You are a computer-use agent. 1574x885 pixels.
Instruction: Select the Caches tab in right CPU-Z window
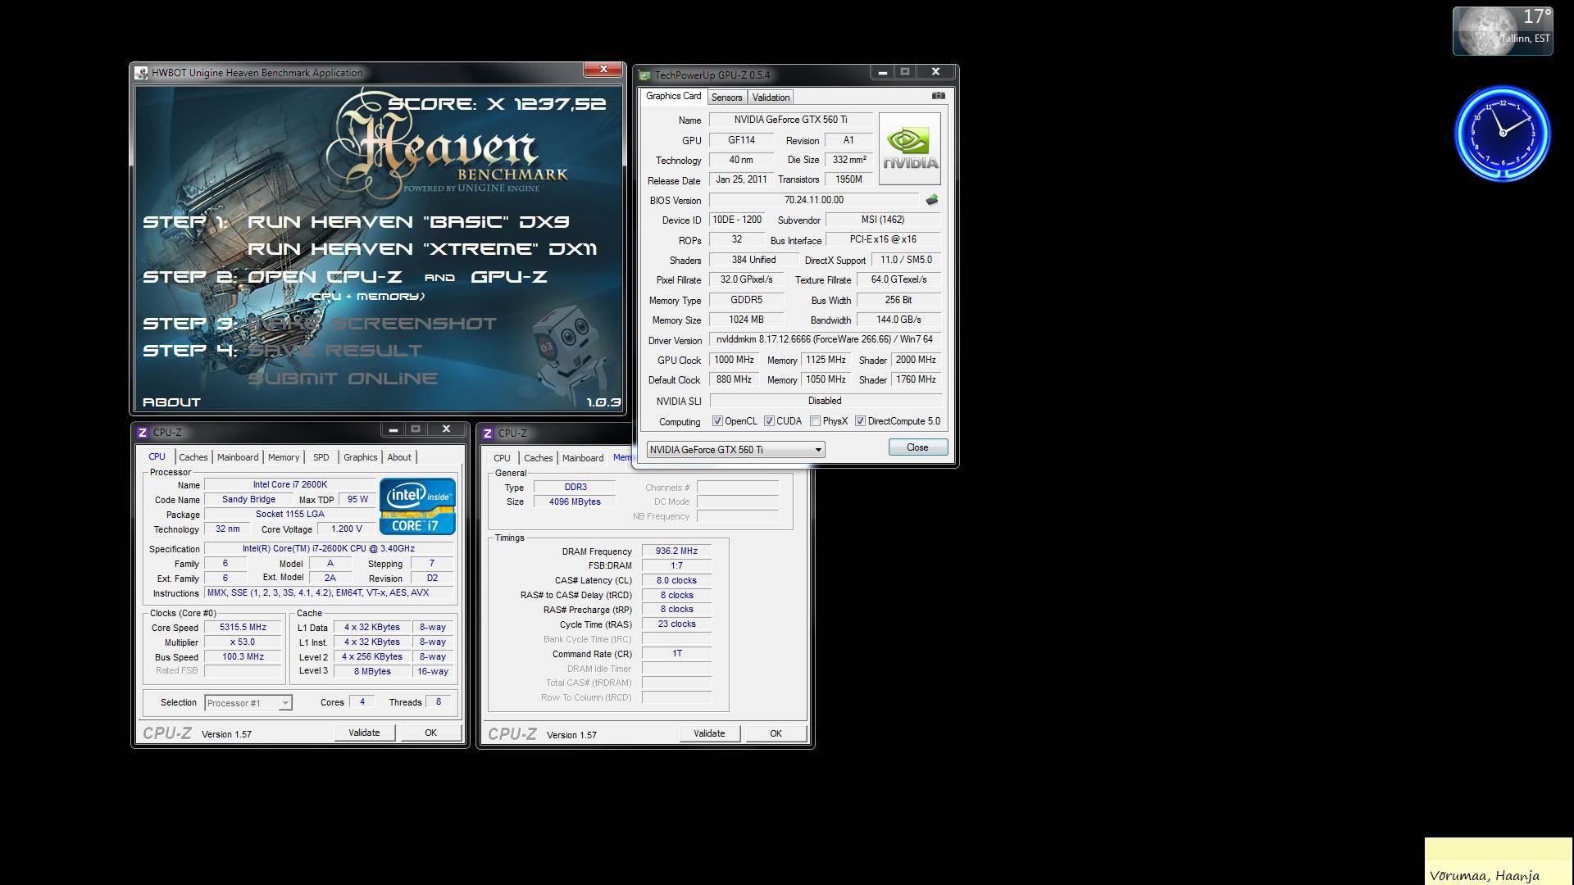tap(538, 458)
